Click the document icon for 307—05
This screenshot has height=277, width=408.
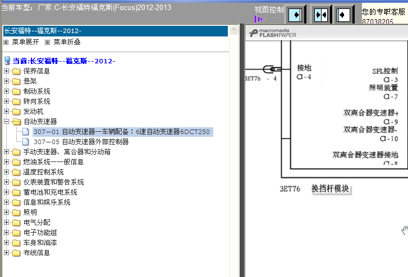click(25, 142)
